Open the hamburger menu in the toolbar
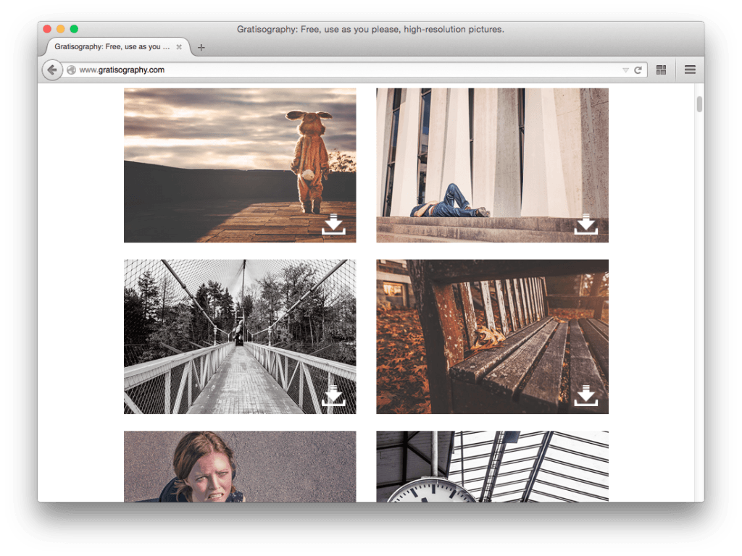Image resolution: width=742 pixels, height=556 pixels. pos(690,69)
